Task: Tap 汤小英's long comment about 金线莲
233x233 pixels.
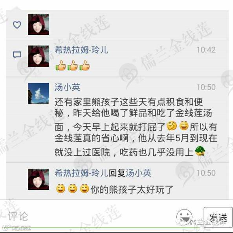Action: 136,127
